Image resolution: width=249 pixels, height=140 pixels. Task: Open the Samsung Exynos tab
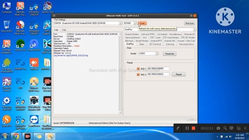click(x=186, y=44)
